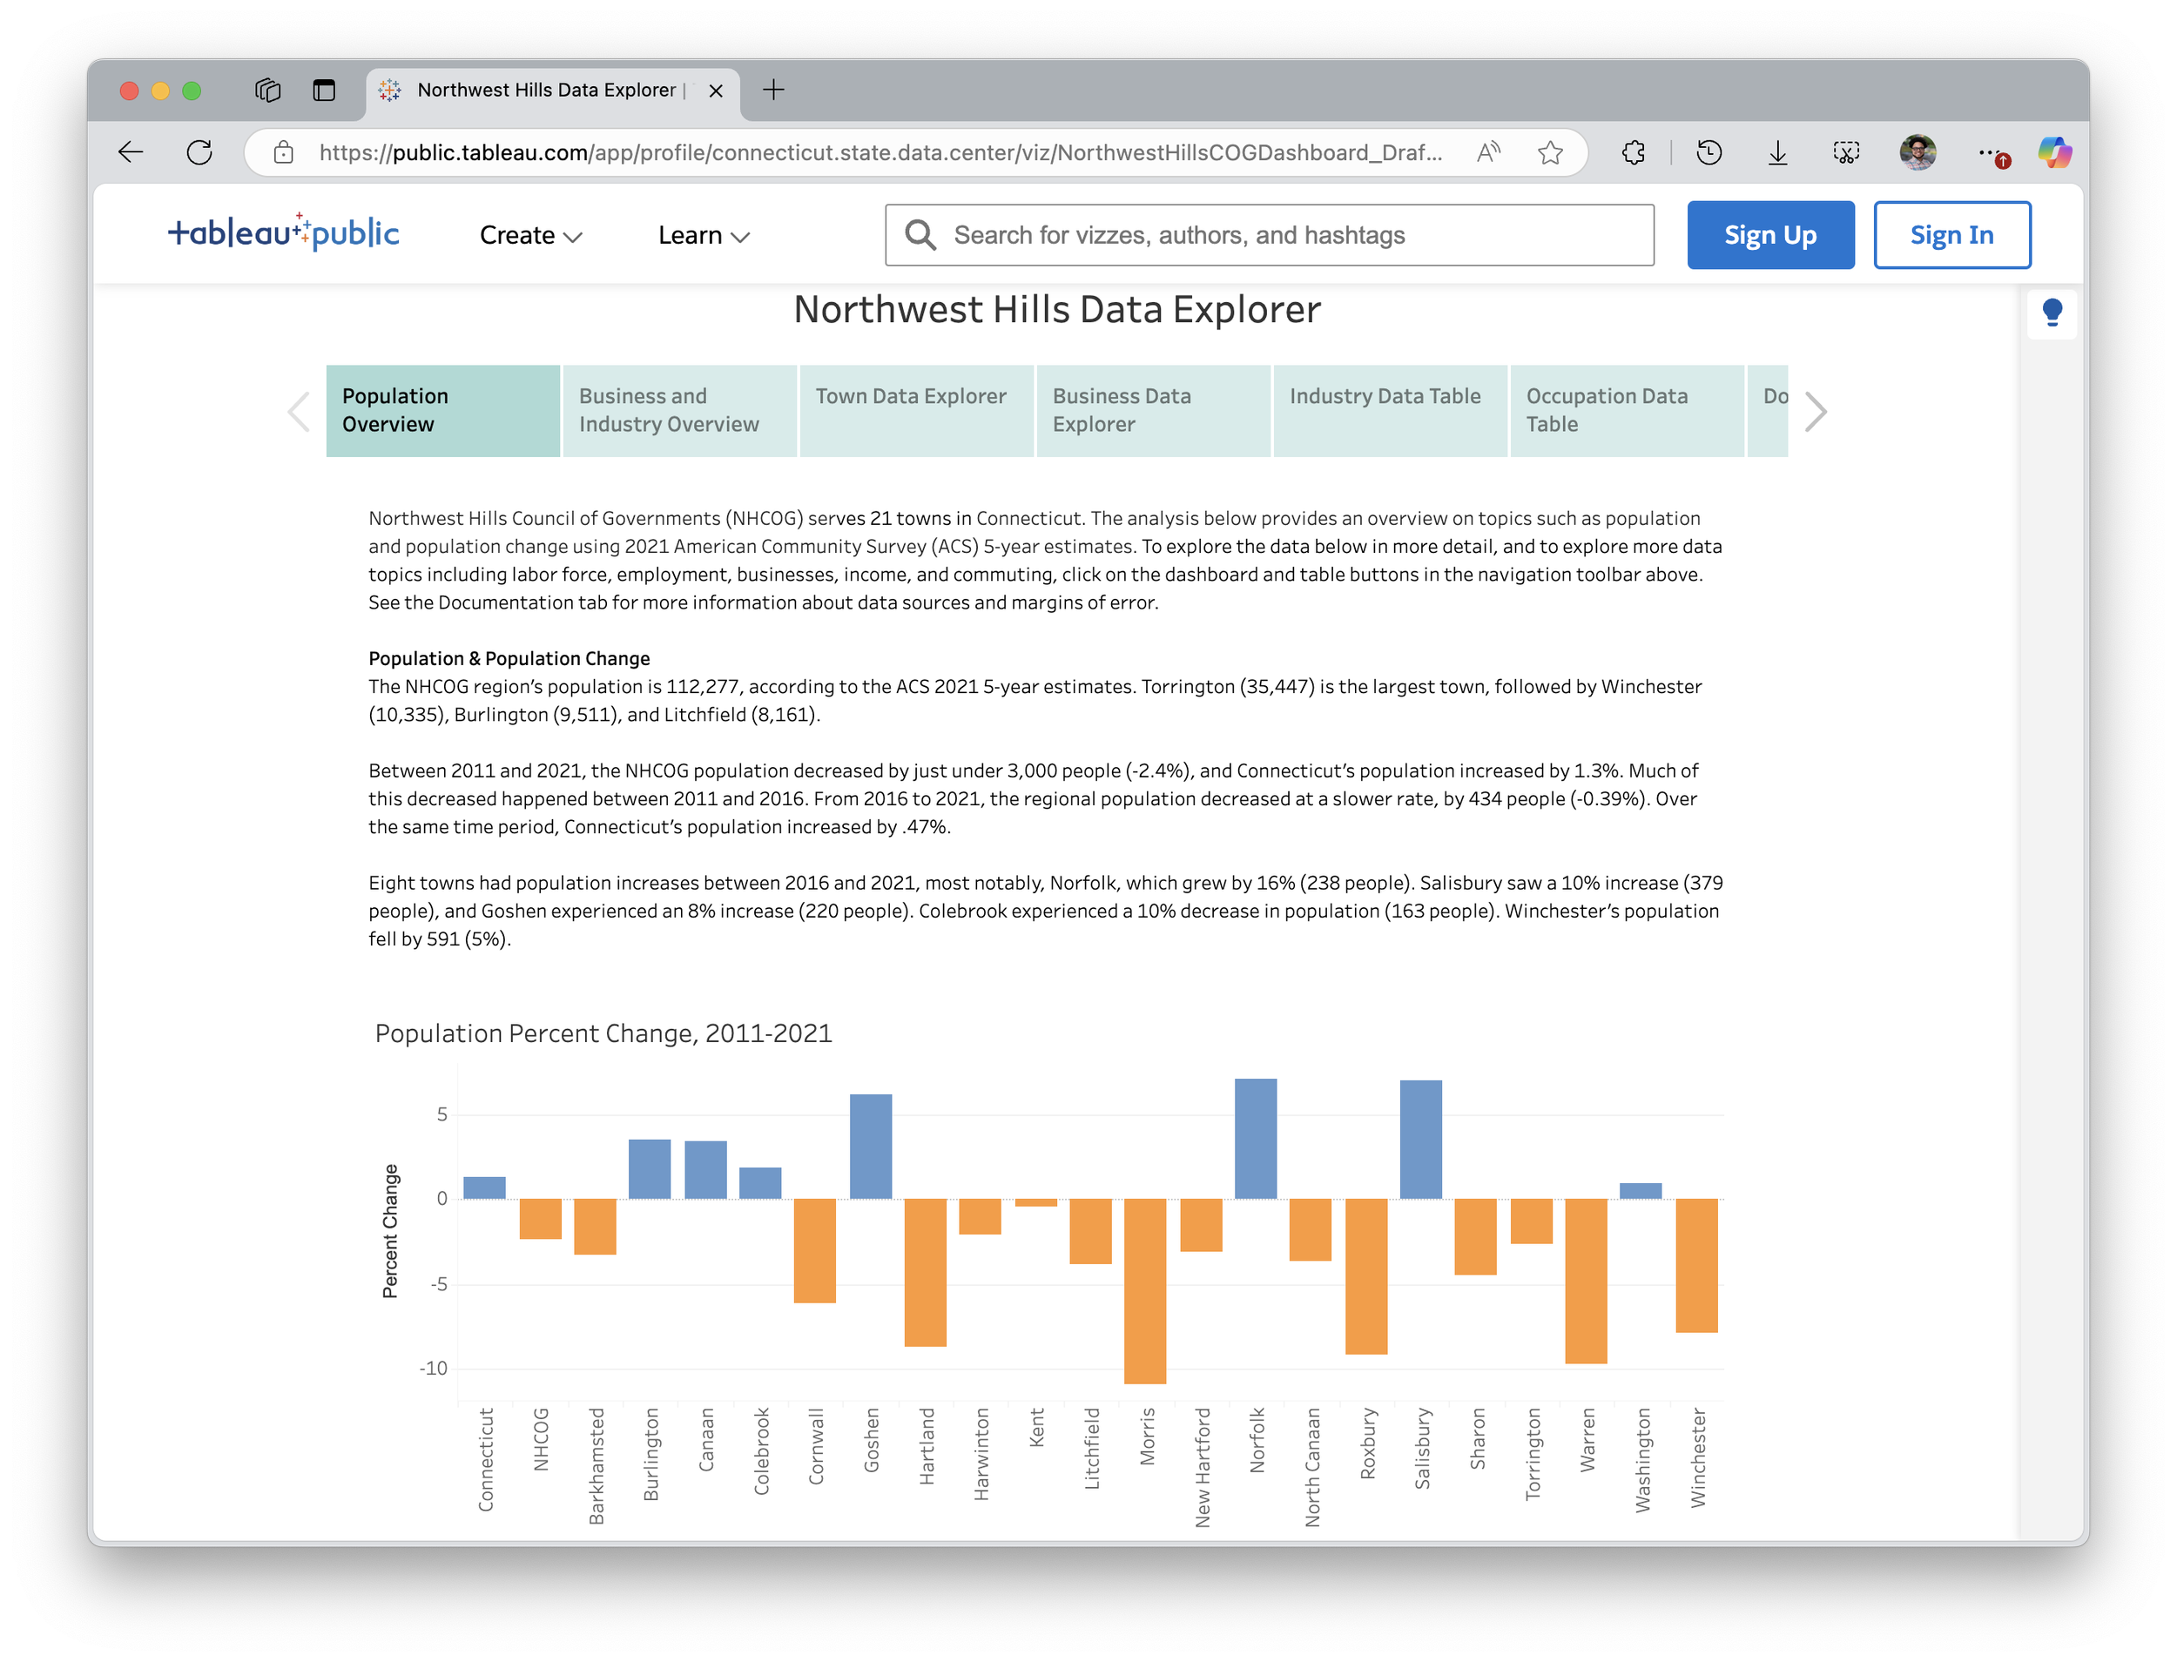Click the blue lightbulb tips icon
The width and height of the screenshot is (2177, 1662).
pyautogui.click(x=2052, y=313)
